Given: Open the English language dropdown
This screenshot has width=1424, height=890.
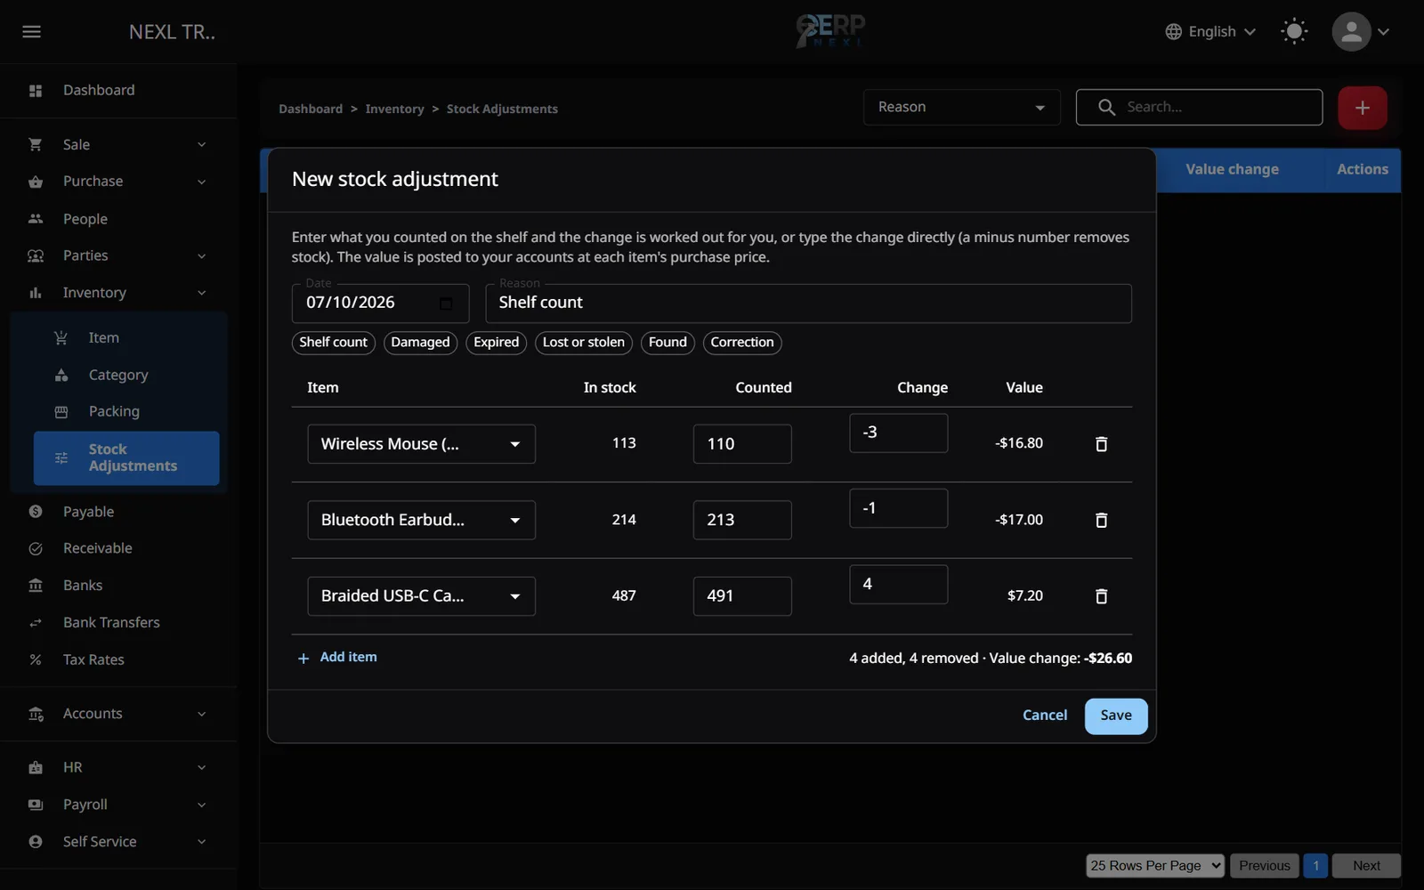Looking at the screenshot, I should point(1210,32).
